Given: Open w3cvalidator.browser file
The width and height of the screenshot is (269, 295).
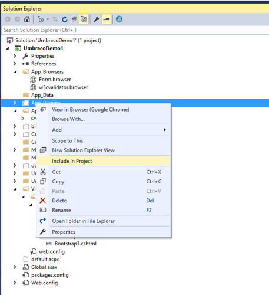Looking at the screenshot, I should [64, 87].
